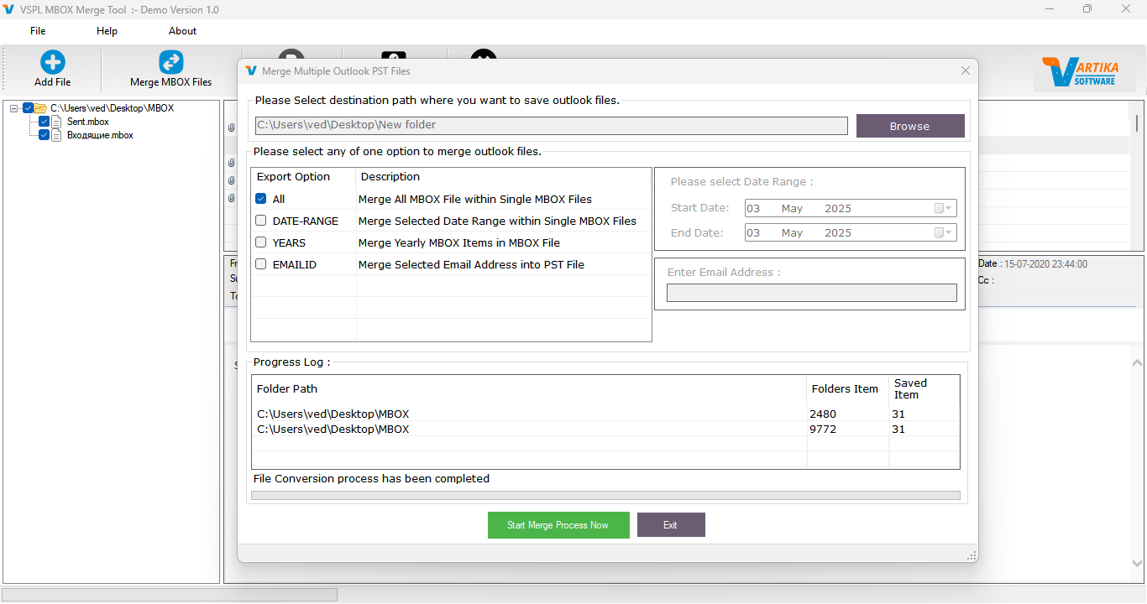Click the Saved Item column header

pyautogui.click(x=911, y=388)
